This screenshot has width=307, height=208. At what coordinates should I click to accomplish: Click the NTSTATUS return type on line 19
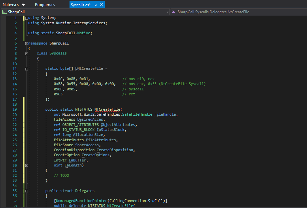(x=83, y=109)
